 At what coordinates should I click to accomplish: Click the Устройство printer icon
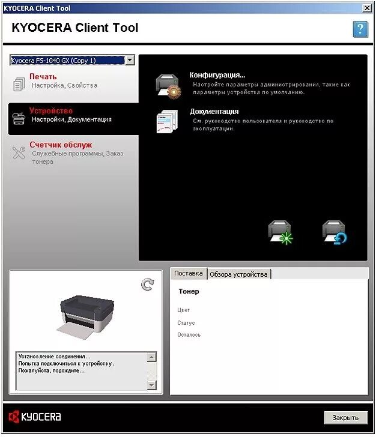(x=19, y=118)
